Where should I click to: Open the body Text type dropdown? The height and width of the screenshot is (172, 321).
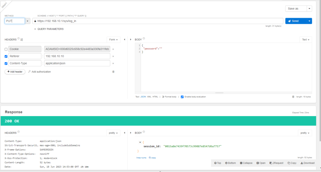306,40
